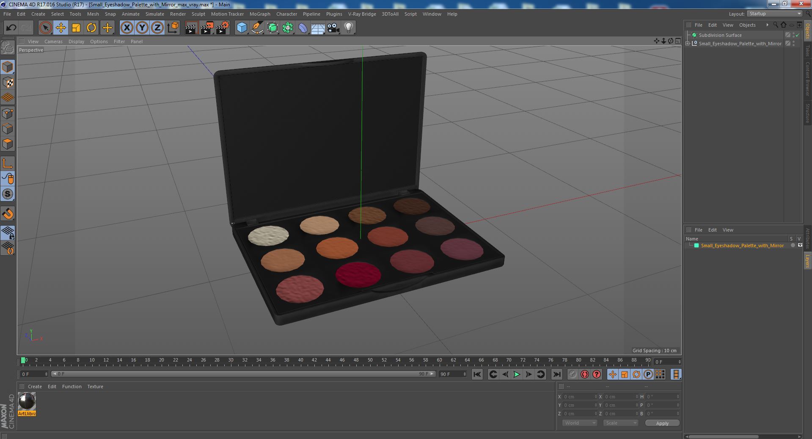Increase end frame 90 F stepper
This screenshot has width=812, height=439.
pyautogui.click(x=465, y=373)
